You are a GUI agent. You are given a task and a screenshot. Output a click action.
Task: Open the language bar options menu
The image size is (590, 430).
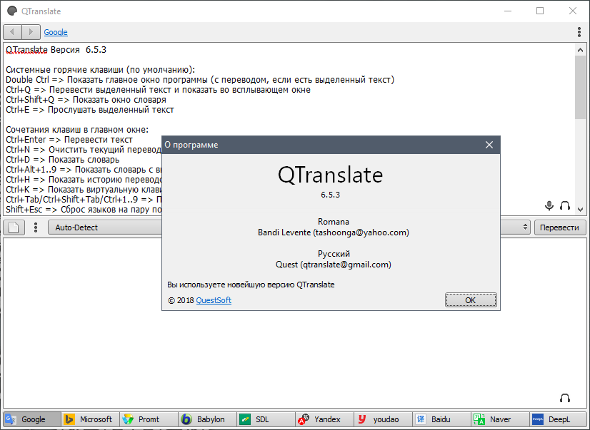tap(36, 227)
